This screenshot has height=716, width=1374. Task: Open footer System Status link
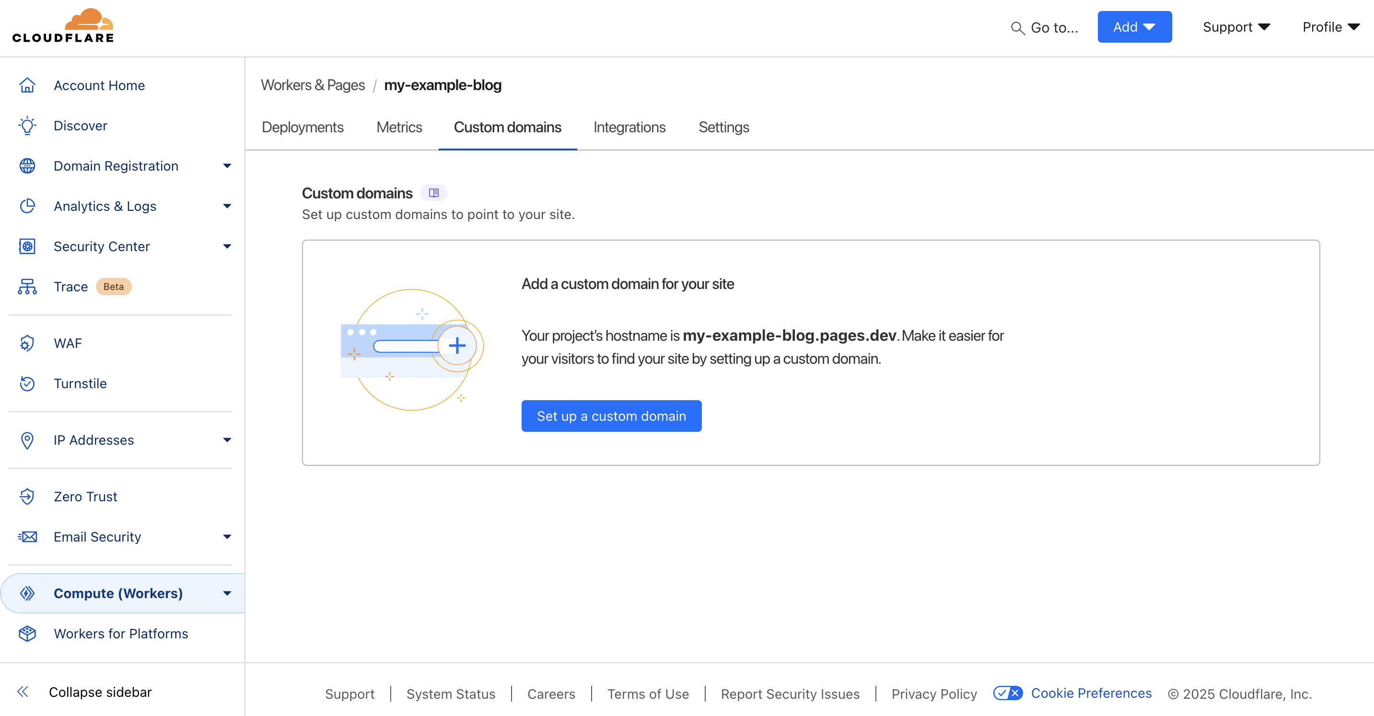451,694
